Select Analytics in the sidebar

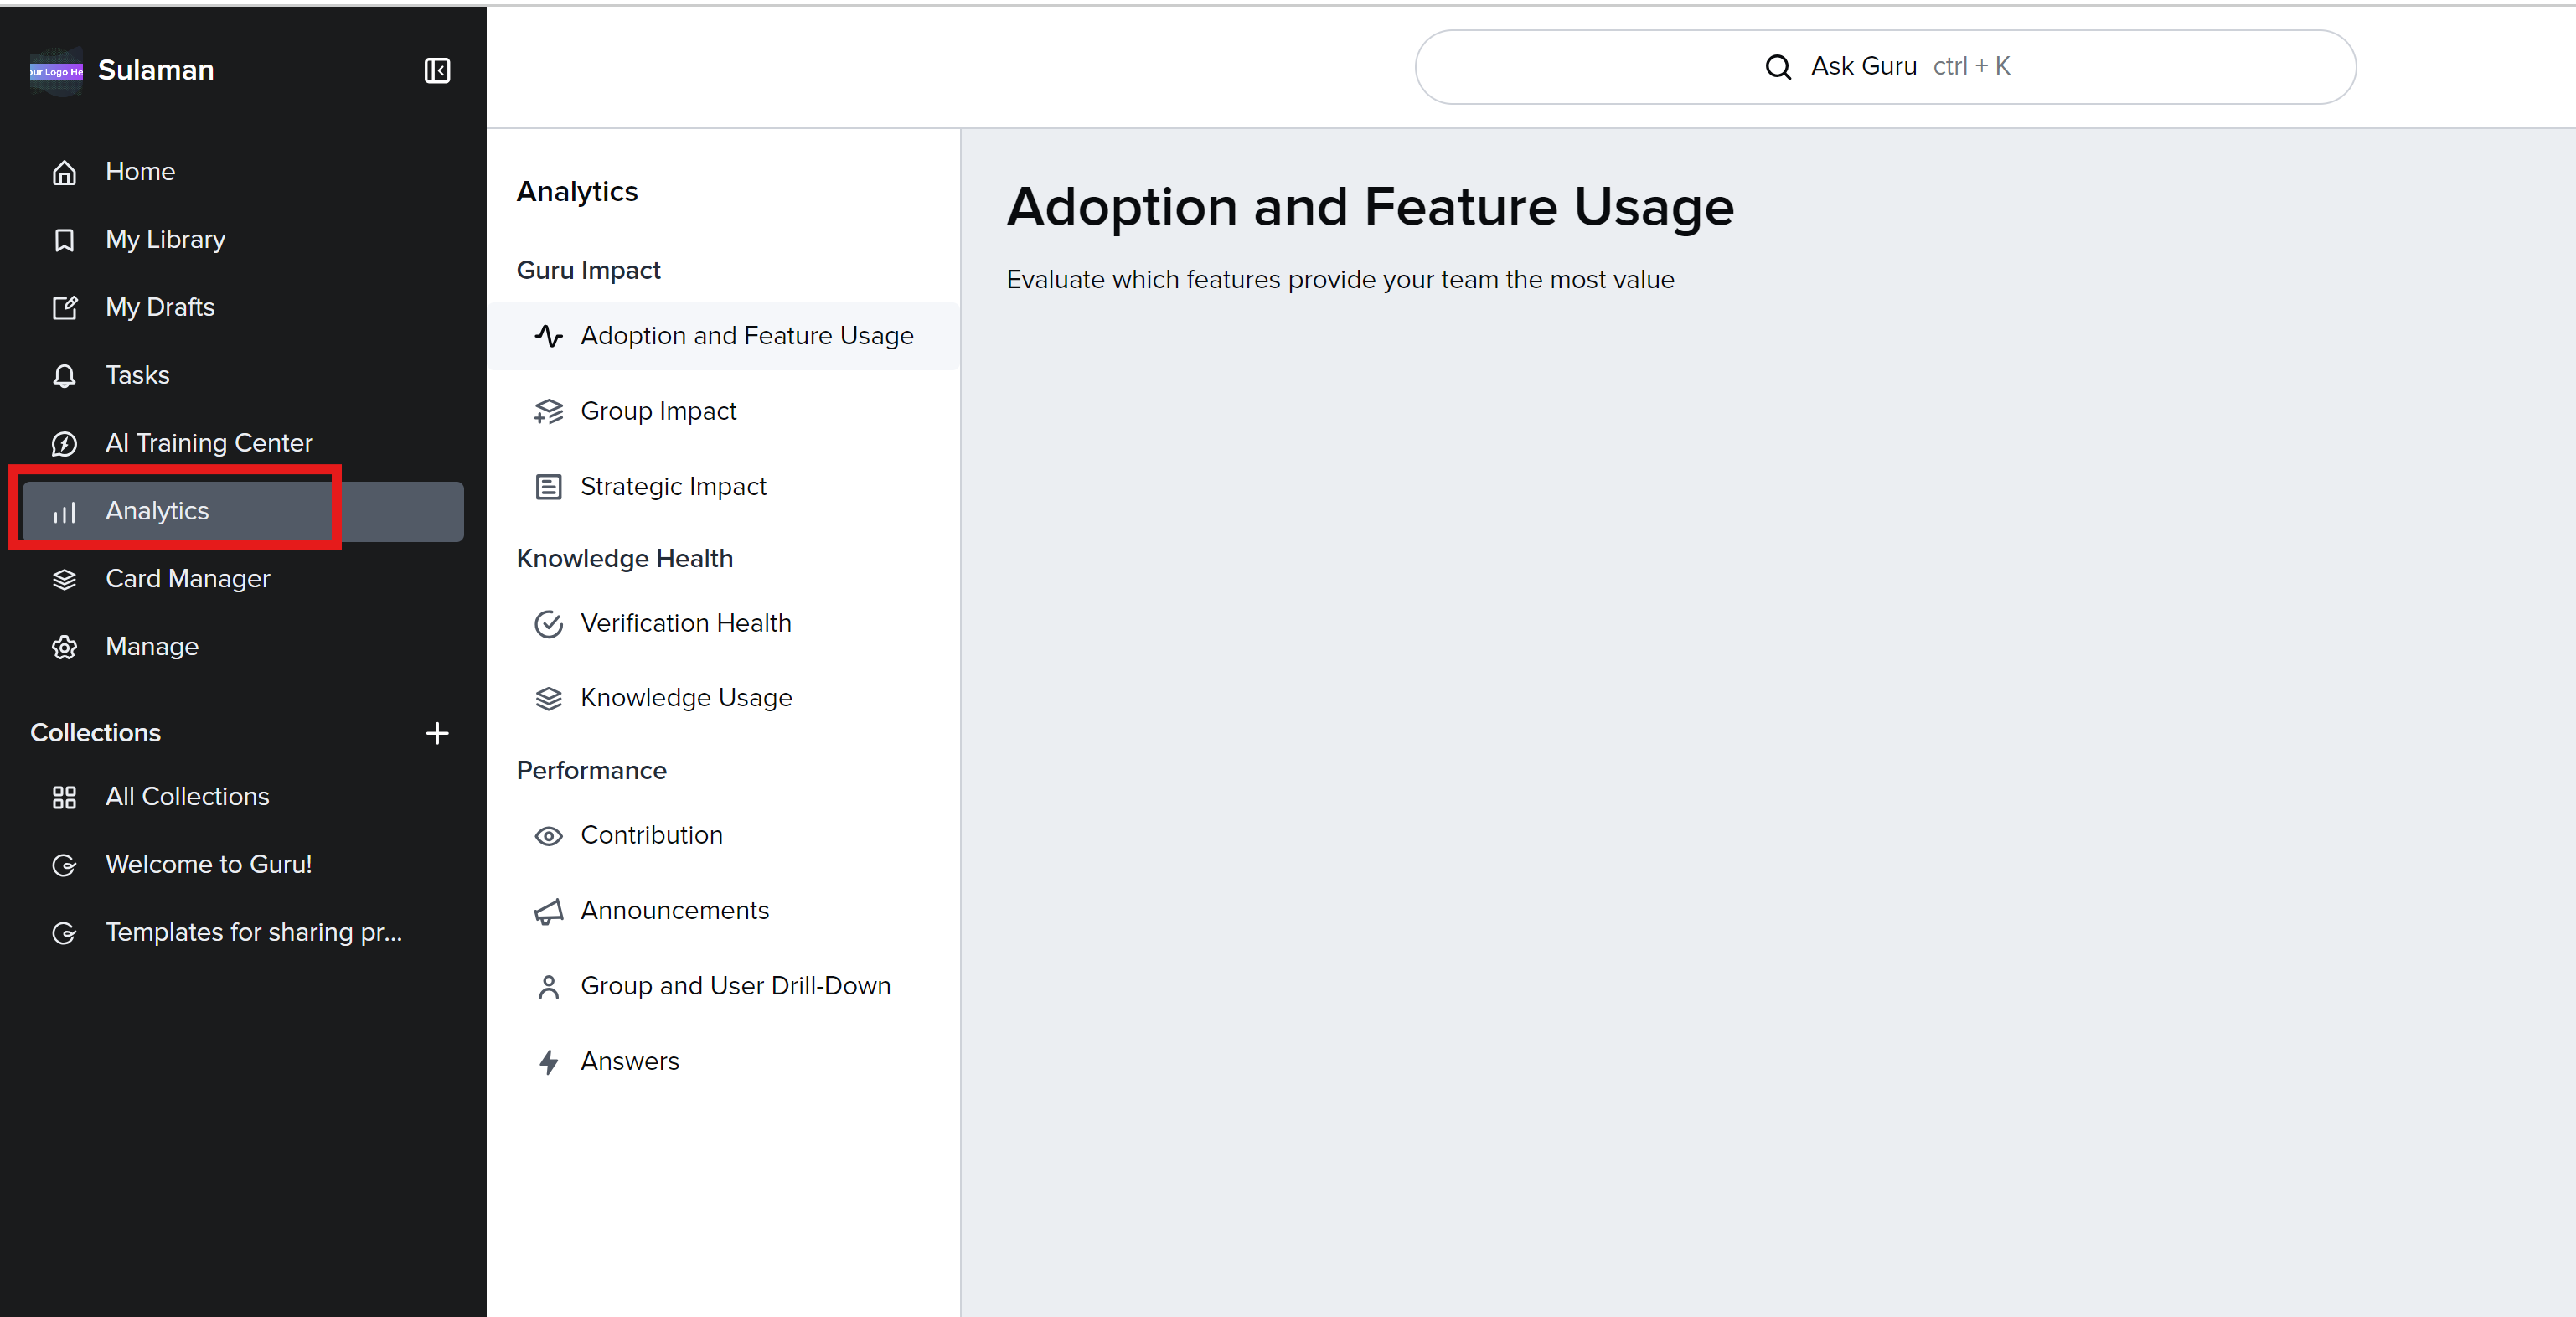[x=157, y=511]
